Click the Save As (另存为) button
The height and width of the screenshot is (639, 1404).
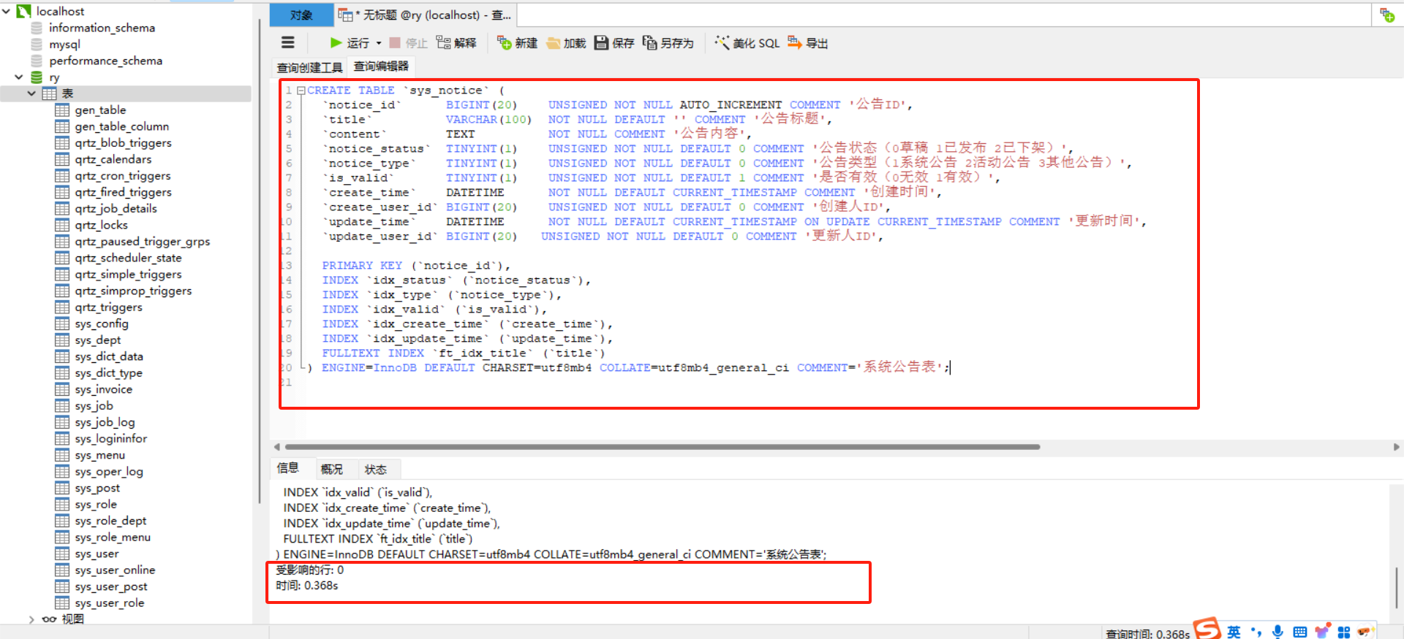click(x=668, y=43)
